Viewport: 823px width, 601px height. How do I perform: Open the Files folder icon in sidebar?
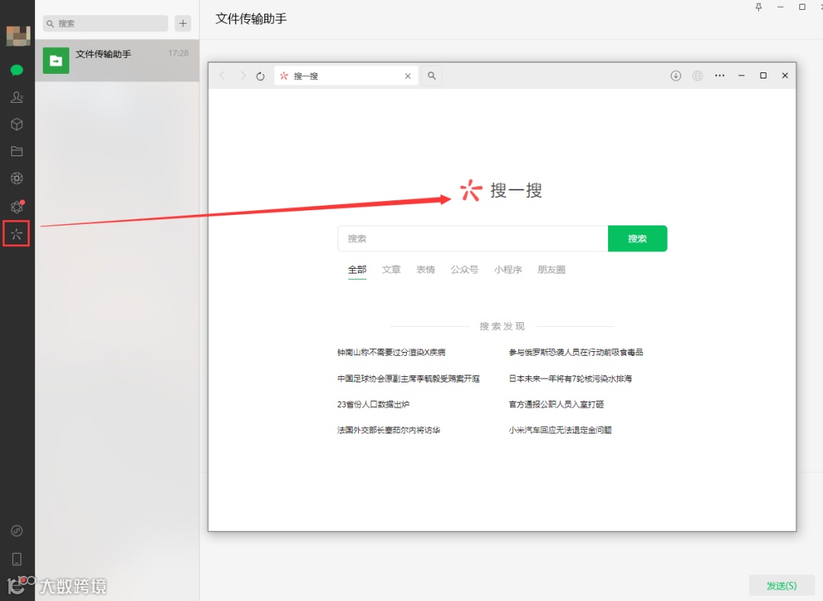pyautogui.click(x=17, y=152)
